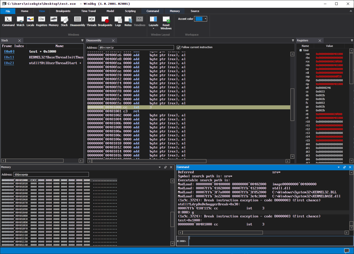Open the Notes window icon

coord(128,21)
